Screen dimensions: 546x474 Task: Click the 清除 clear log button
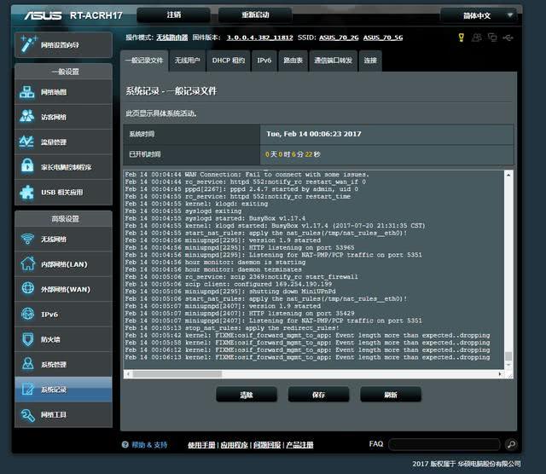coord(247,395)
